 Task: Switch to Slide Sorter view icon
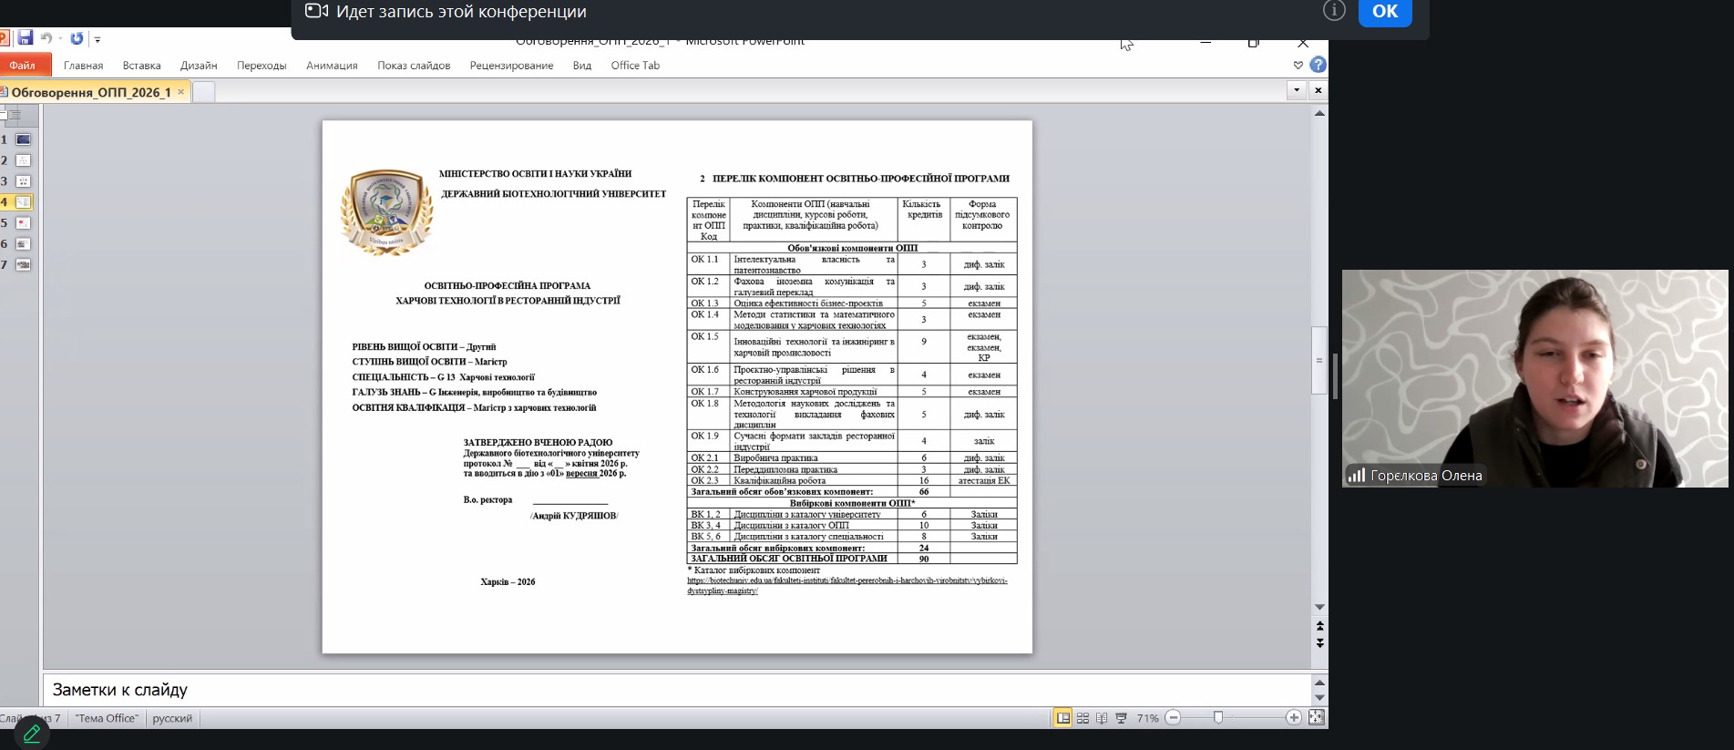1082,718
